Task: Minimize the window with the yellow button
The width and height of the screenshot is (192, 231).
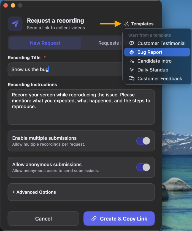Action: [x=13, y=6]
